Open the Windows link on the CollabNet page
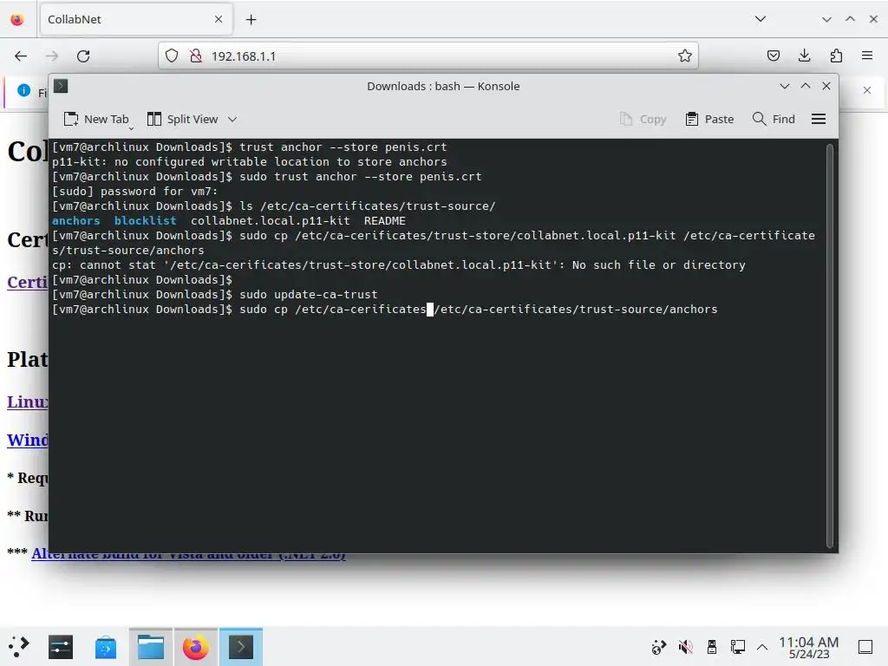Screen dimensions: 888x666 (x=27, y=440)
